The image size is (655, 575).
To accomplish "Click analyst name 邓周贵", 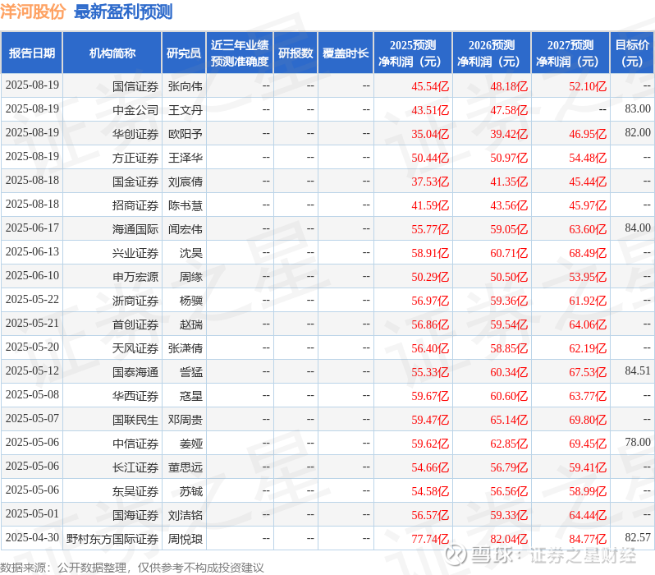I will (x=185, y=421).
